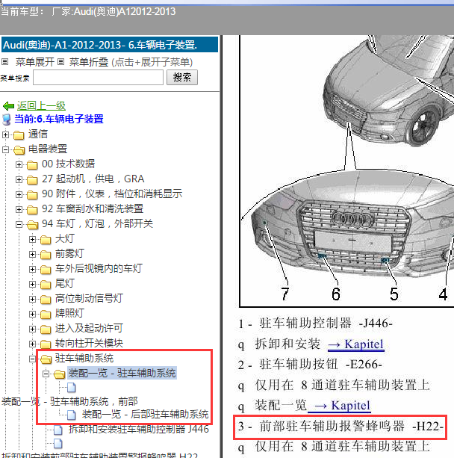Click folder icon for 装配一览 - 驻车辅助系统

pos(59,374)
